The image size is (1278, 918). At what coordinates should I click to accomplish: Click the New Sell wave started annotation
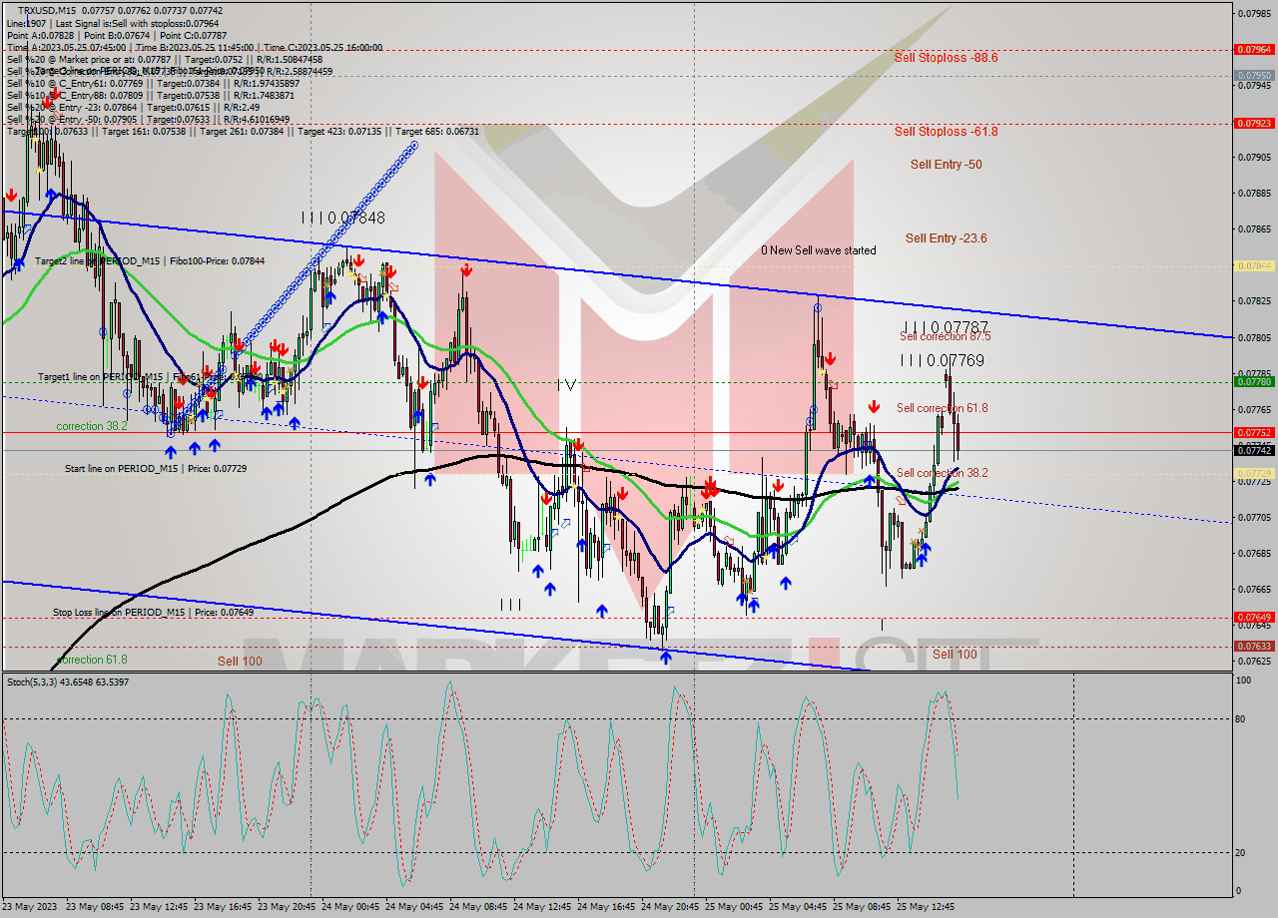pyautogui.click(x=819, y=250)
